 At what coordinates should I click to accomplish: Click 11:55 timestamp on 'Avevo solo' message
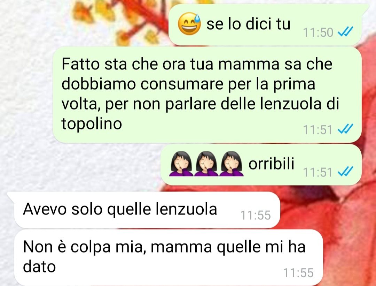pos(256,215)
